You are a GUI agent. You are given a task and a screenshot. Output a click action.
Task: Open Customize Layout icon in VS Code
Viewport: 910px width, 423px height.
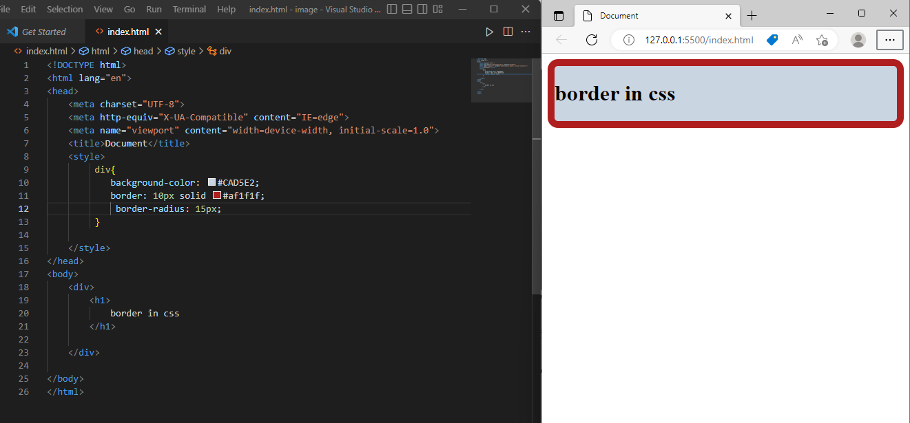coord(438,10)
